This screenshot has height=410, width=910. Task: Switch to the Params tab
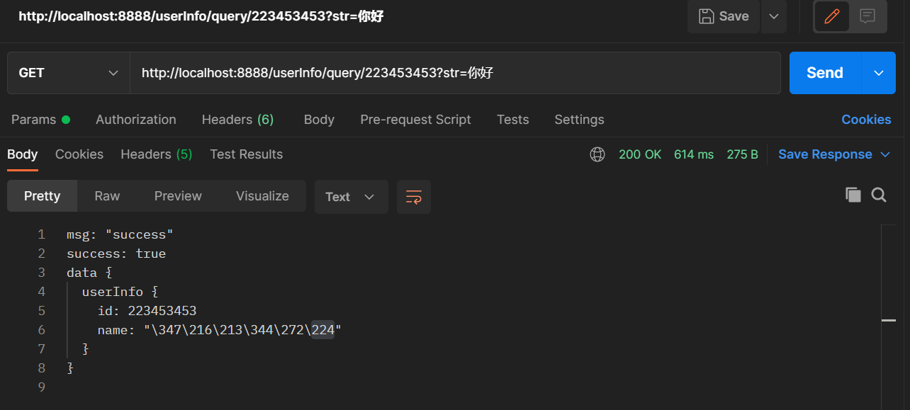coord(33,120)
